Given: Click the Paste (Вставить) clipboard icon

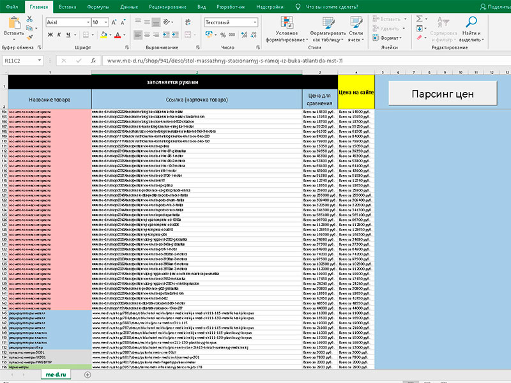Looking at the screenshot, I should [x=14, y=24].
